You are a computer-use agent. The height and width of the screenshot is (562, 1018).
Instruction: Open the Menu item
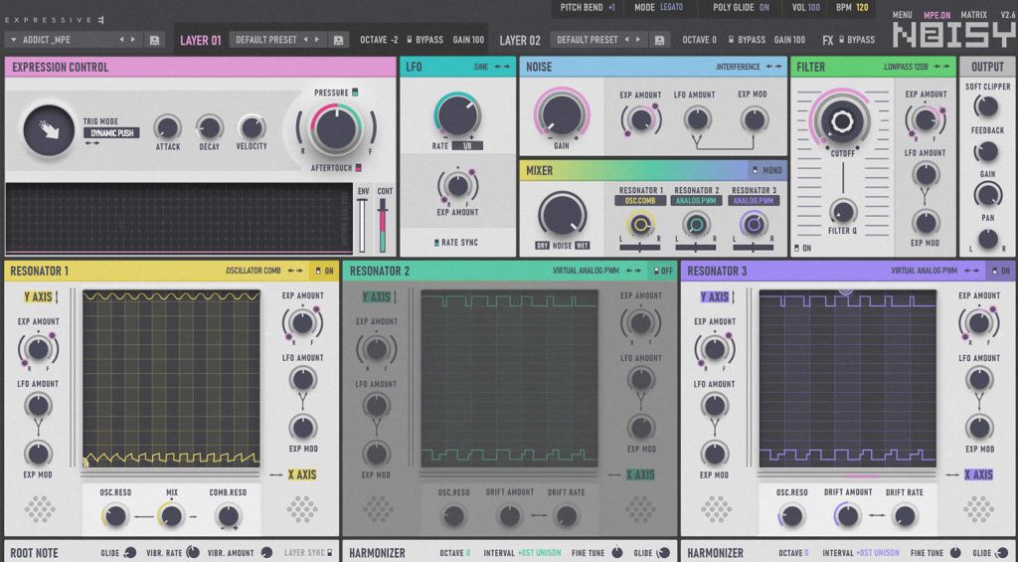902,15
